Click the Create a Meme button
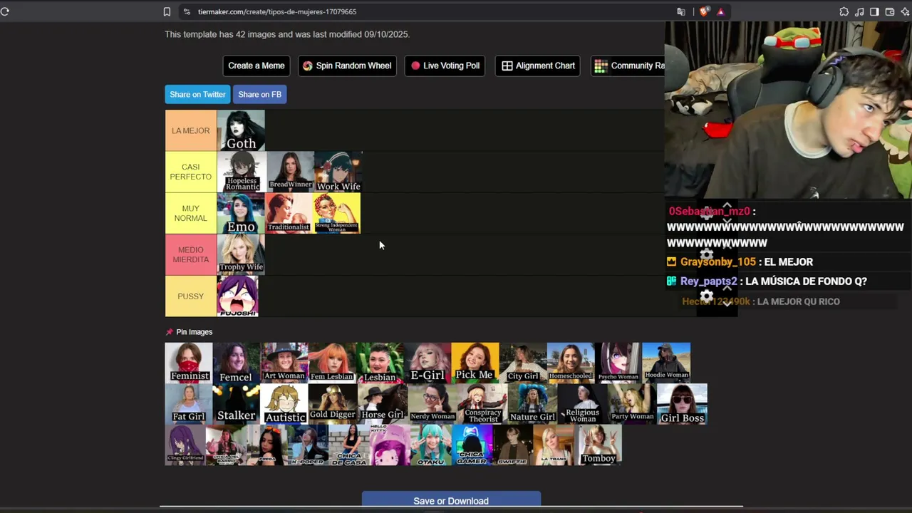The height and width of the screenshot is (513, 912). (256, 66)
